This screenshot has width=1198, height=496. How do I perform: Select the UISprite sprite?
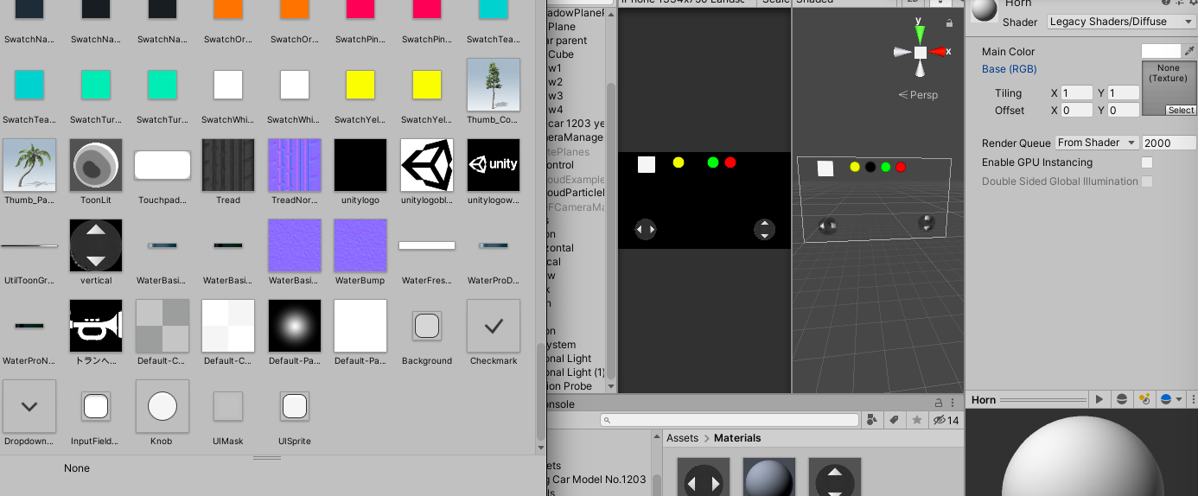tap(295, 406)
